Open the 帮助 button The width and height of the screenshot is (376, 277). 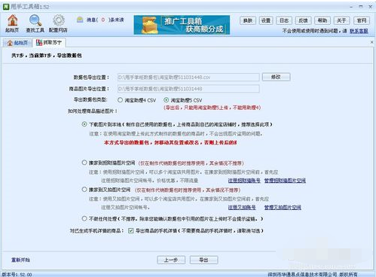pyautogui.click(x=323, y=20)
